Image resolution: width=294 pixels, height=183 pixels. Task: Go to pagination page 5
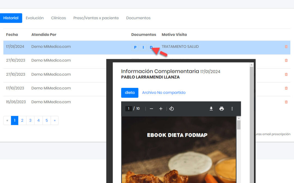coord(47,120)
